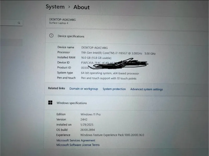Click Pen and touch support value
This screenshot has height=156, width=209.
tap(109, 78)
